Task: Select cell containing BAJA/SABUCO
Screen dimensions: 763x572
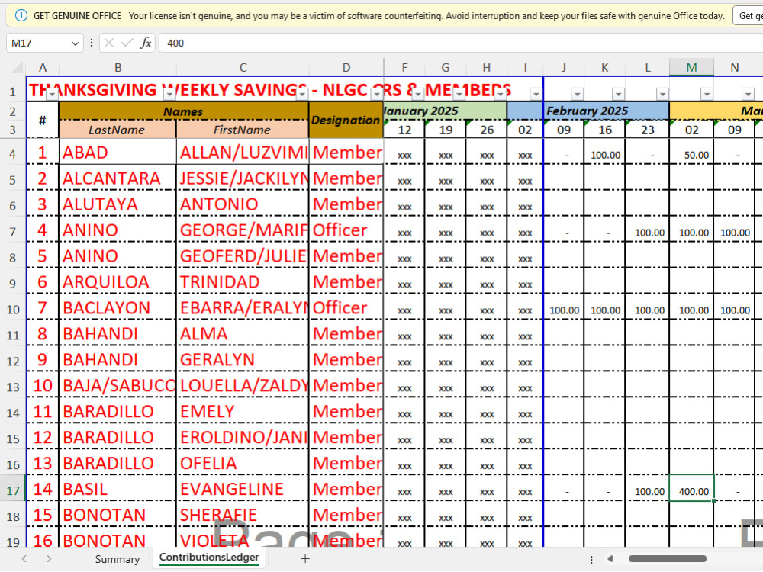Action: pyautogui.click(x=118, y=385)
